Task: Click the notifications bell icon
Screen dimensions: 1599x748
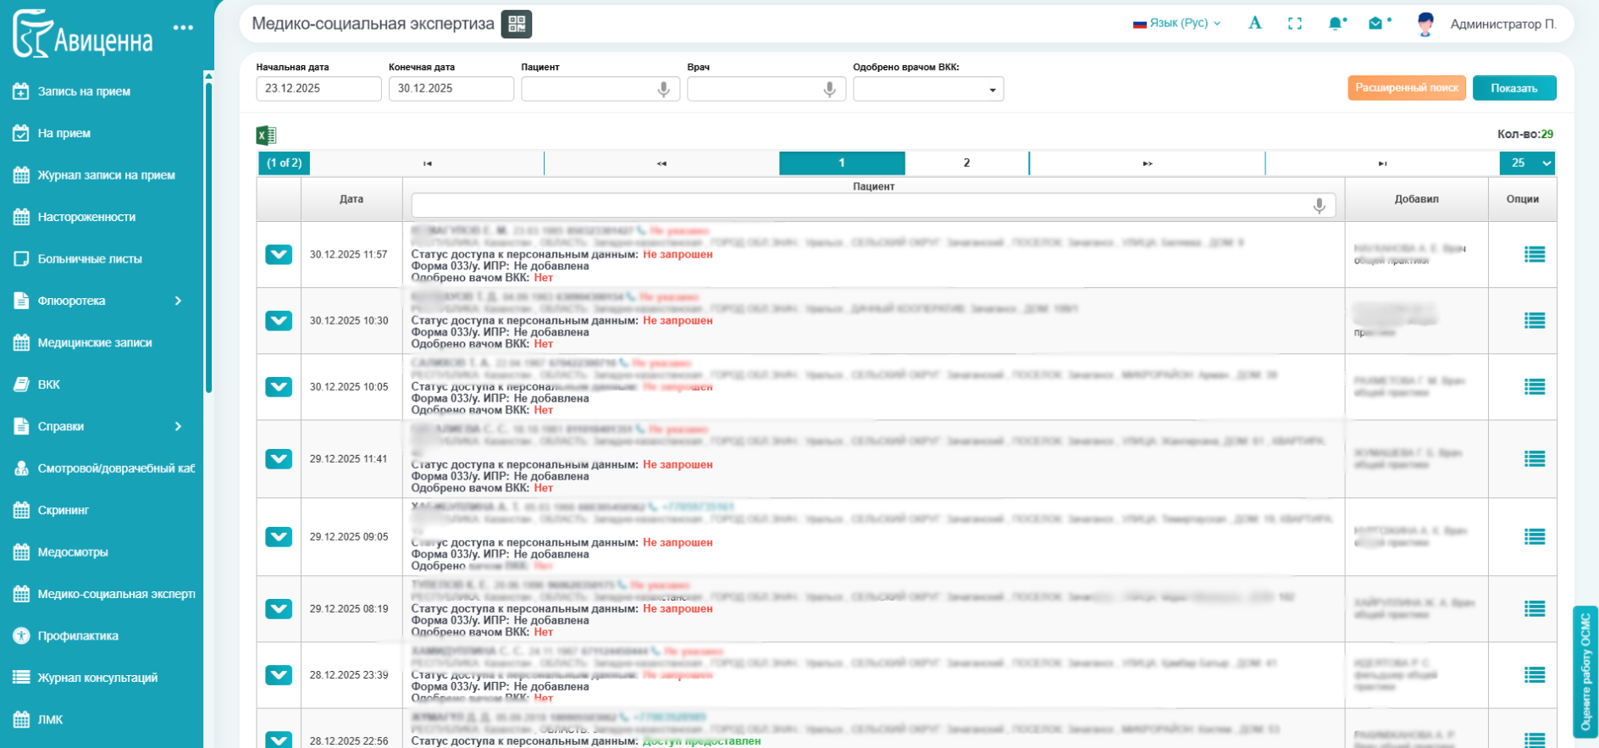Action: pos(1336,24)
